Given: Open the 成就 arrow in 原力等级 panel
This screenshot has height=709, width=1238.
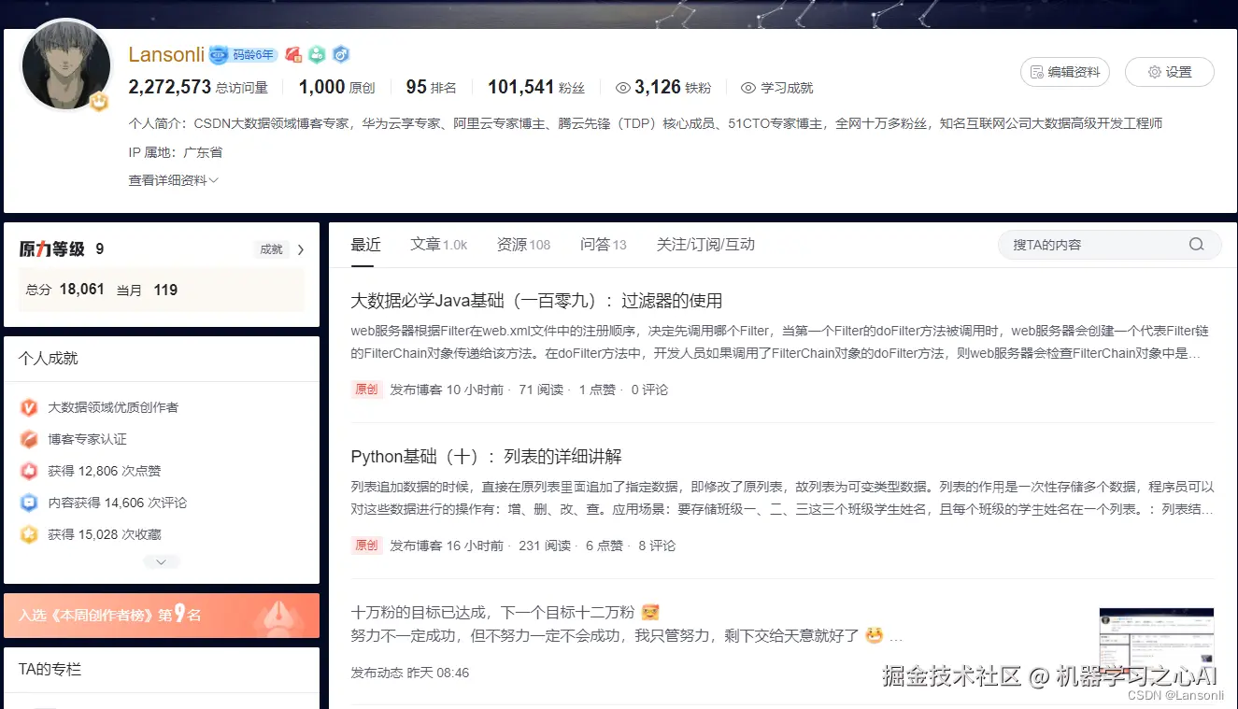Looking at the screenshot, I should [x=301, y=249].
